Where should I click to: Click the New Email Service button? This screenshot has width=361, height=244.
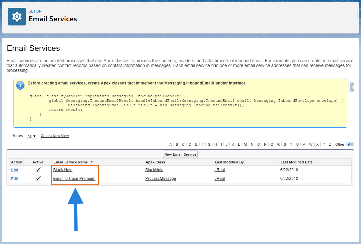(180, 154)
